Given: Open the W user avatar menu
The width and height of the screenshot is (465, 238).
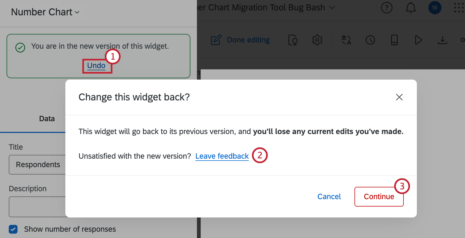Looking at the screenshot, I should coord(435,8).
